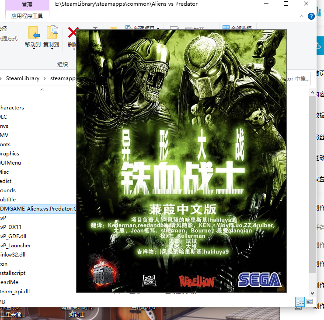Expand the 移动到 dropdown arrow
This screenshot has width=324, height=320.
point(34,49)
